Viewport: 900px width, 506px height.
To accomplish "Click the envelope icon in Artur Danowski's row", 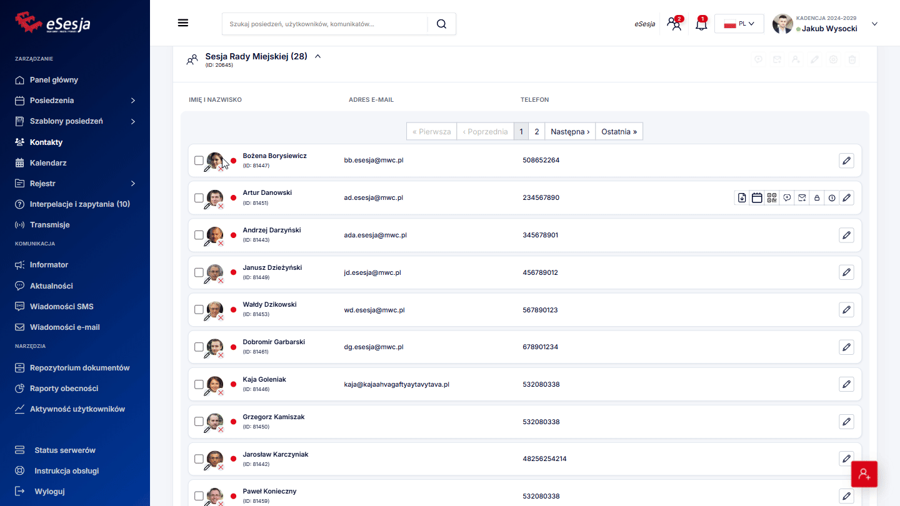I will tap(802, 198).
